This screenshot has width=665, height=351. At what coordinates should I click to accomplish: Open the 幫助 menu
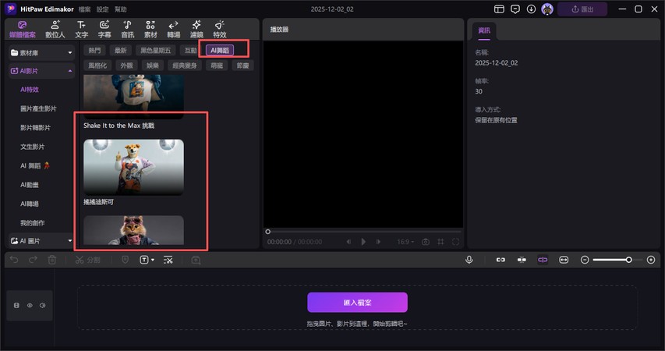point(120,9)
